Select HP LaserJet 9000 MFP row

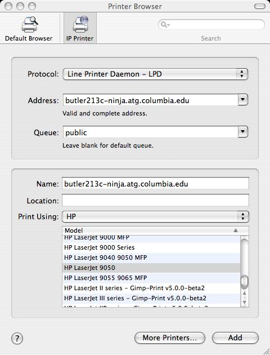tap(151, 238)
